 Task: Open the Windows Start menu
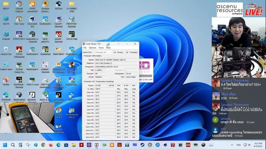5,145
